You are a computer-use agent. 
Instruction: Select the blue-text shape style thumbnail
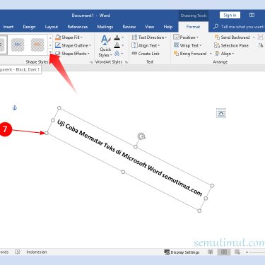pyautogui.click(x=18, y=45)
